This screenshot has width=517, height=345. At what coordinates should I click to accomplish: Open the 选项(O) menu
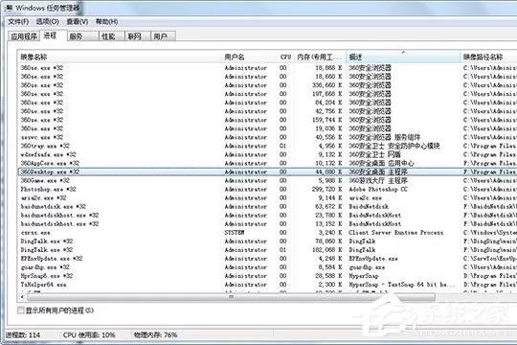(48, 22)
